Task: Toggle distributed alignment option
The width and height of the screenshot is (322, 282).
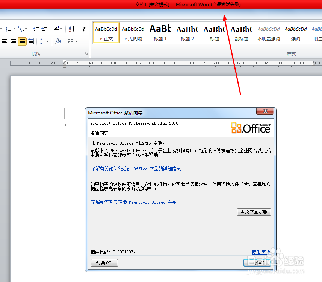Action: (x=31, y=41)
